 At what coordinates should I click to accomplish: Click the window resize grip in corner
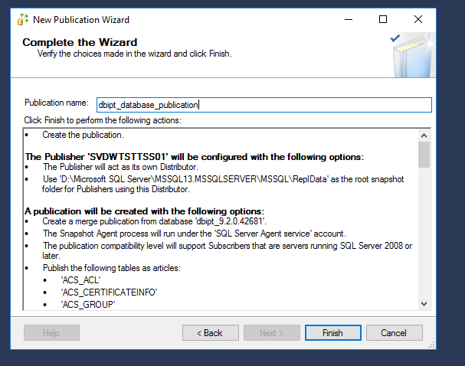[431, 345]
